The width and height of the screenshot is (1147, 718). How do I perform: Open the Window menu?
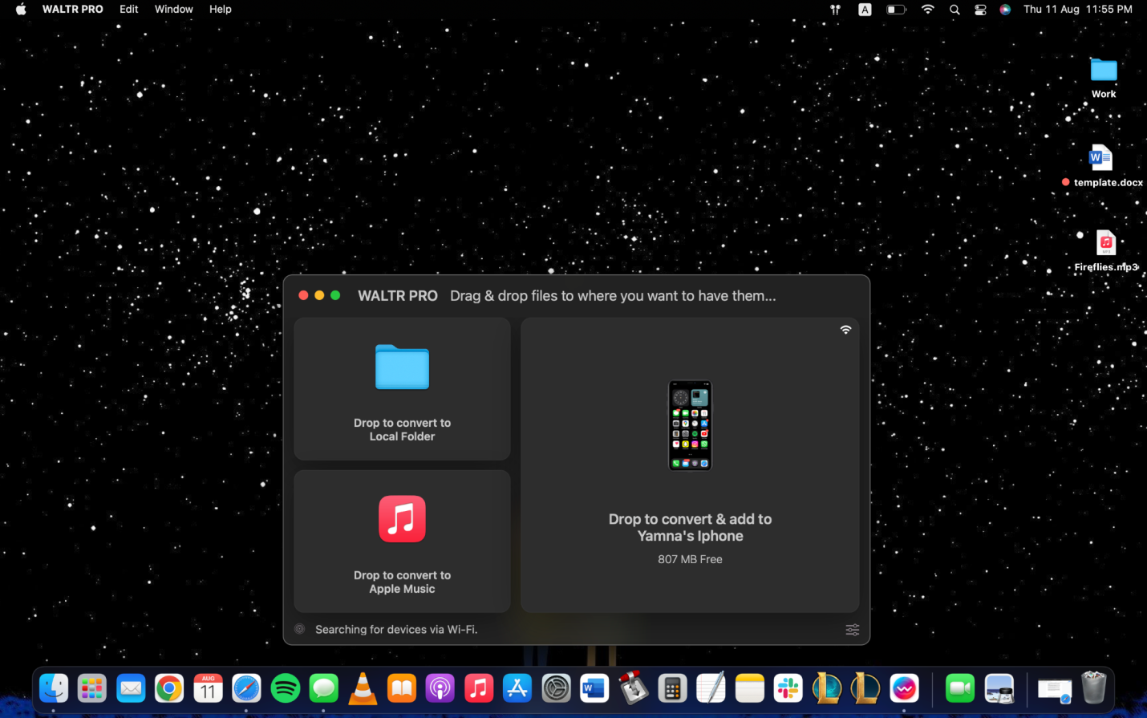pos(173,9)
